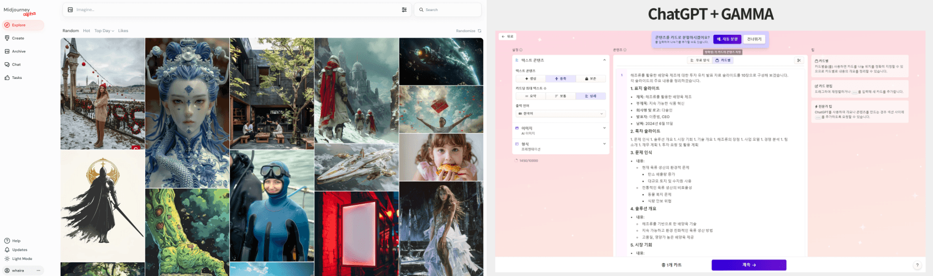Switch content view to 카드별
The height and width of the screenshot is (276, 933).
[x=723, y=60]
